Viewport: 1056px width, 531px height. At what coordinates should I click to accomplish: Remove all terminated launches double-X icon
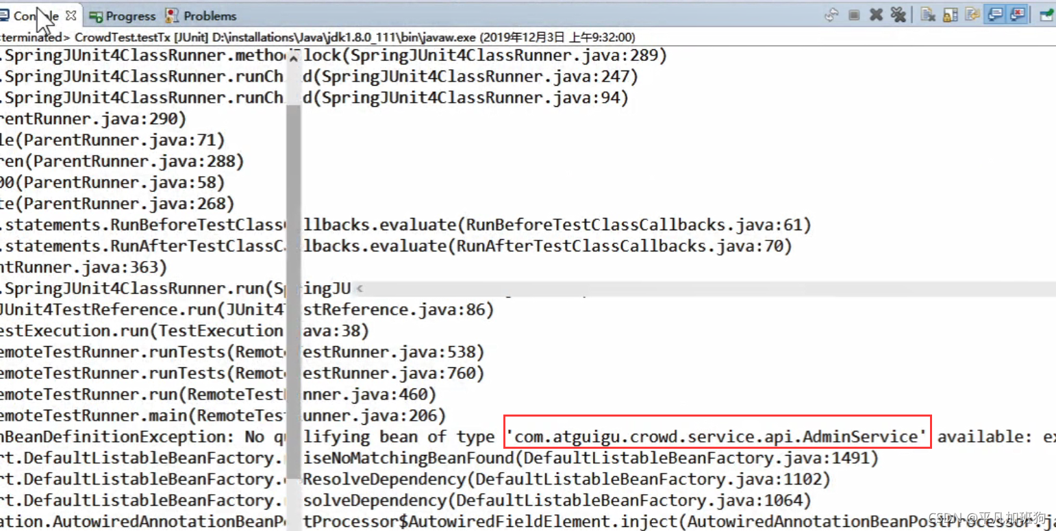point(898,14)
